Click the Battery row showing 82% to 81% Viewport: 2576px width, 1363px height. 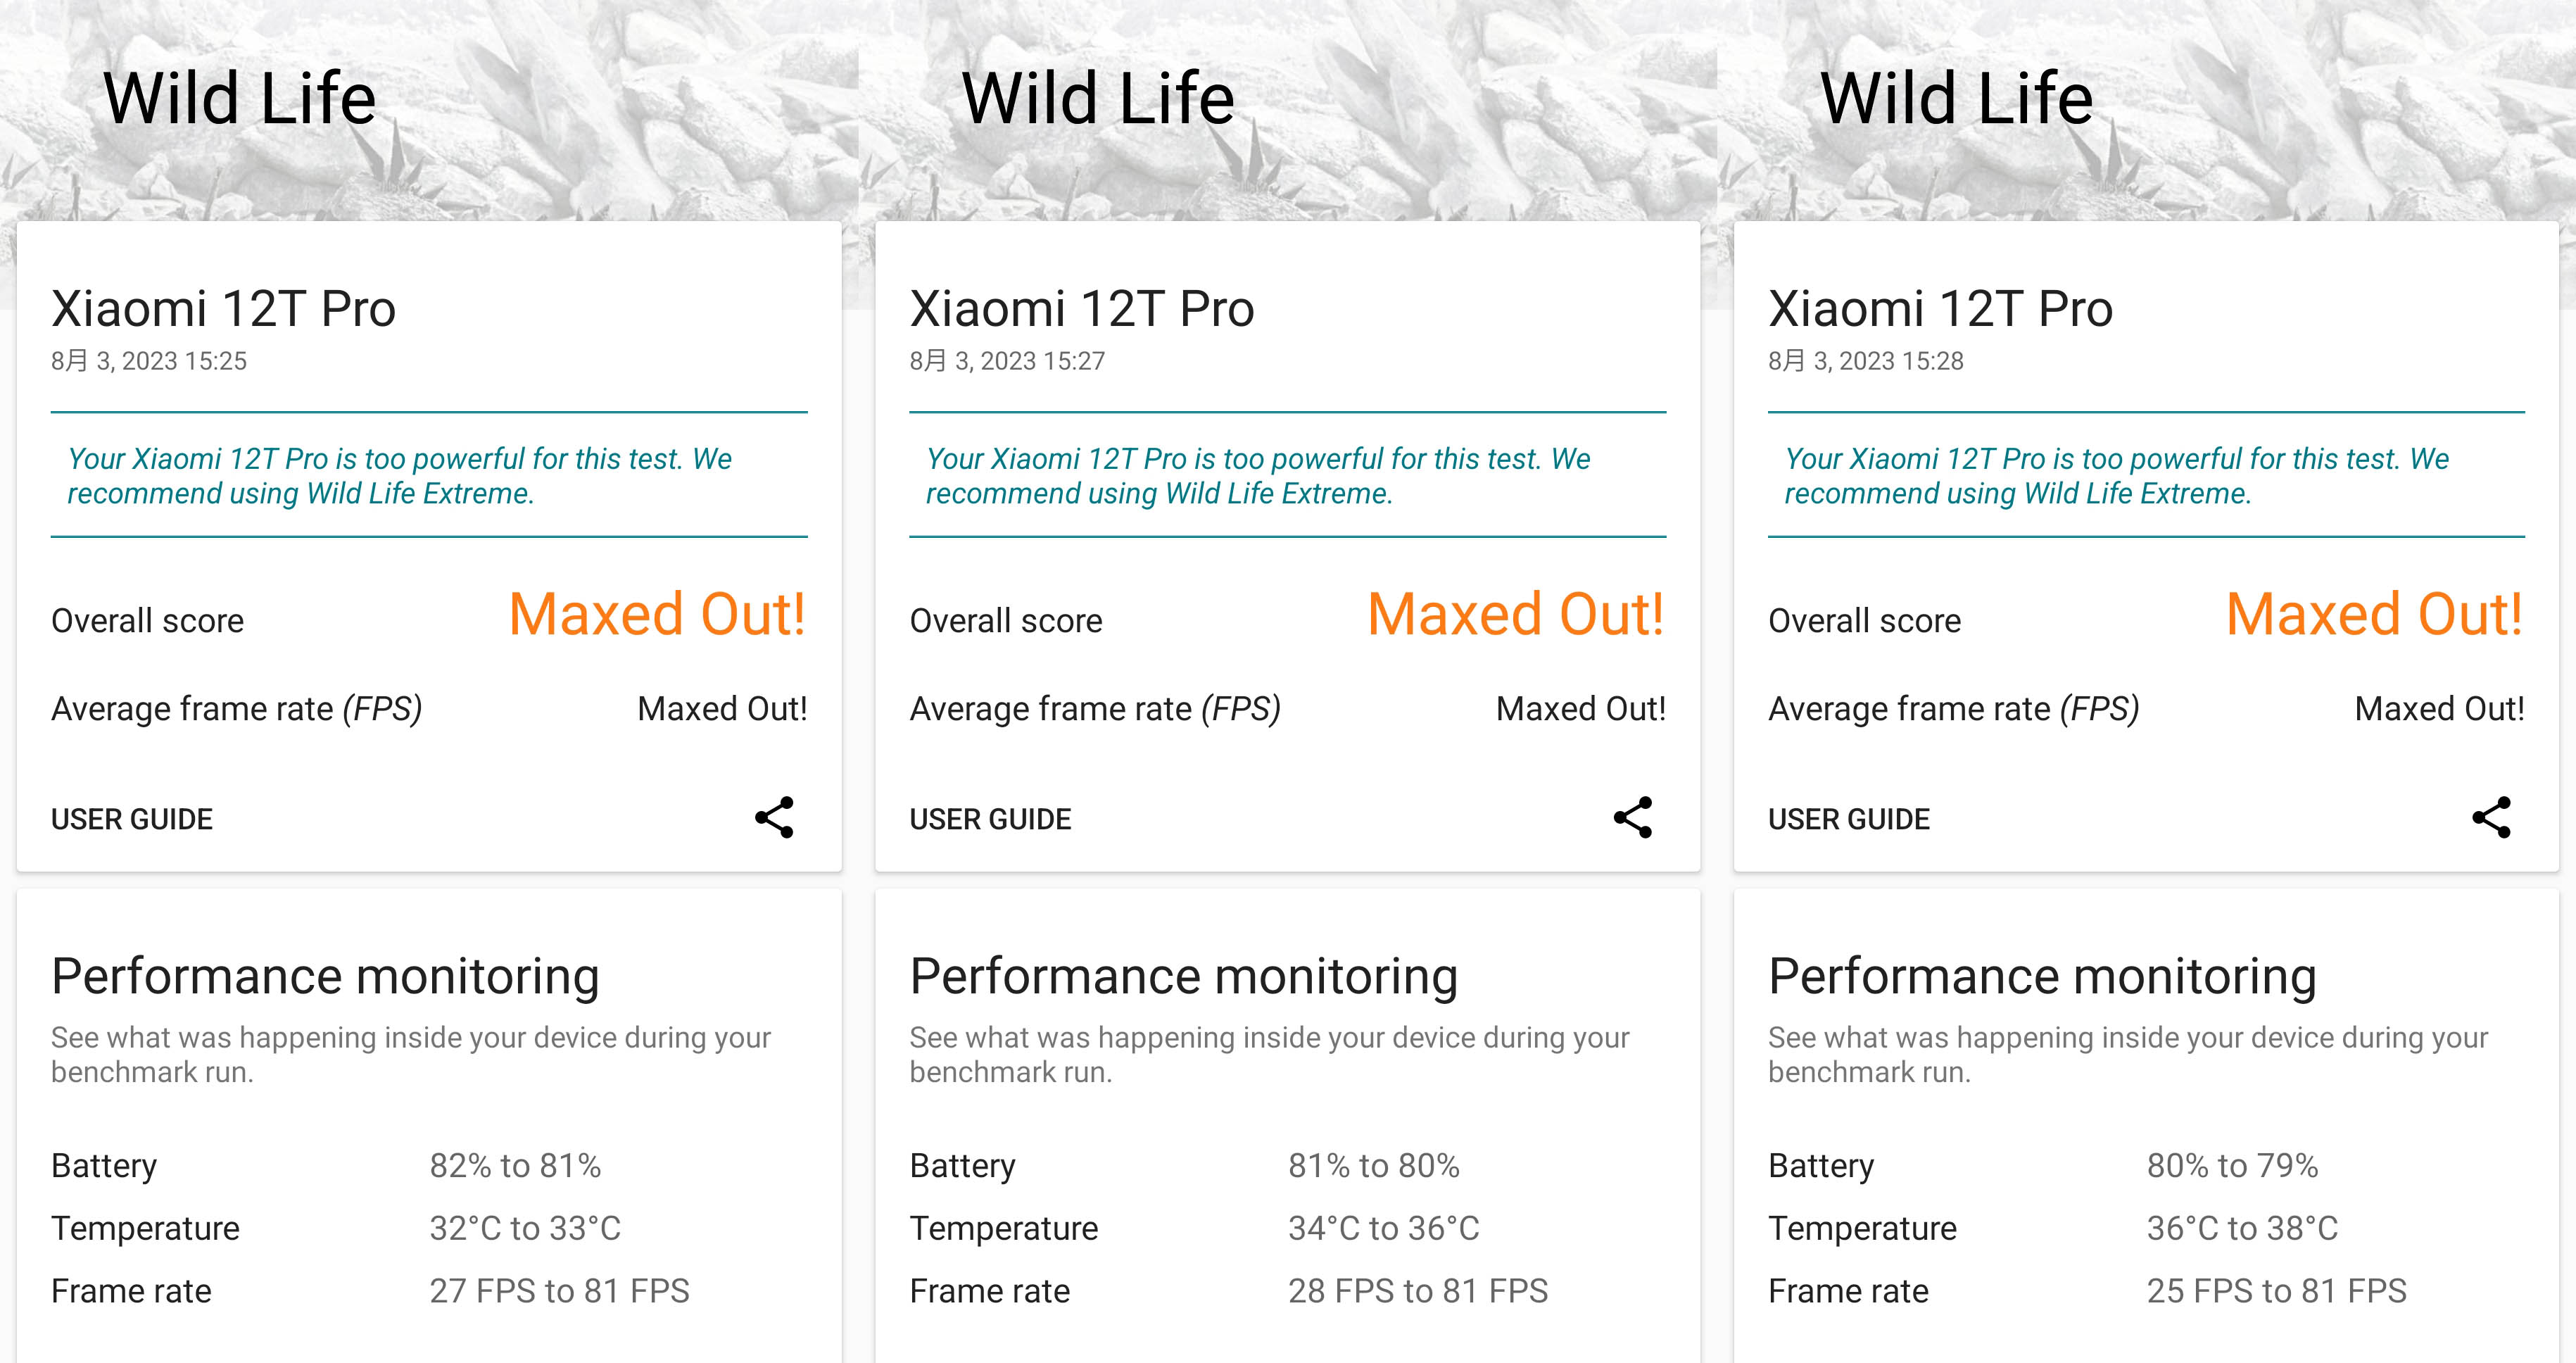[x=330, y=1165]
